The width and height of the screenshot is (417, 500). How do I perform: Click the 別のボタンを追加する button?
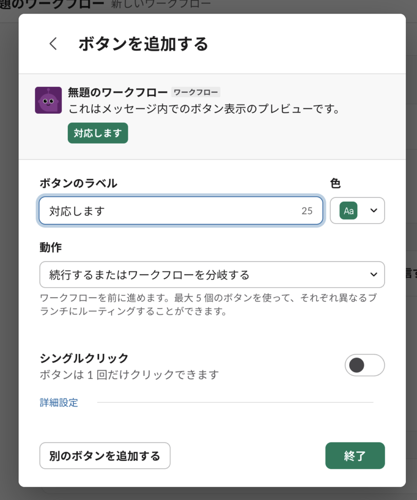(105, 456)
